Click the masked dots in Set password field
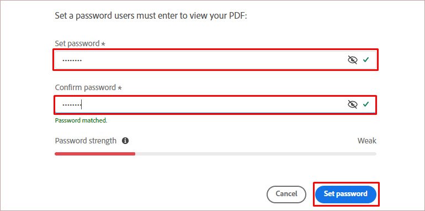This screenshot has height=211, width=425. pyautogui.click(x=72, y=60)
